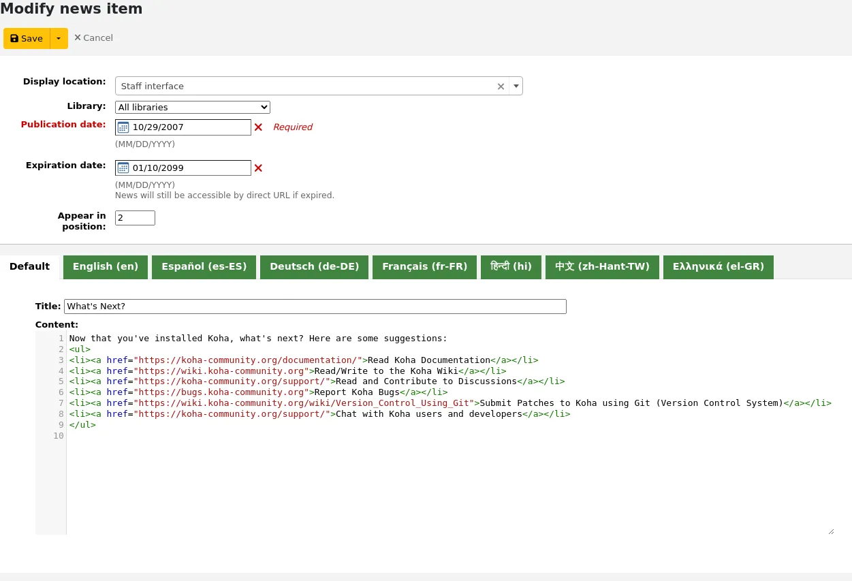Click the Version_Control_Using_Git URL string
852x581 pixels.
coord(304,403)
